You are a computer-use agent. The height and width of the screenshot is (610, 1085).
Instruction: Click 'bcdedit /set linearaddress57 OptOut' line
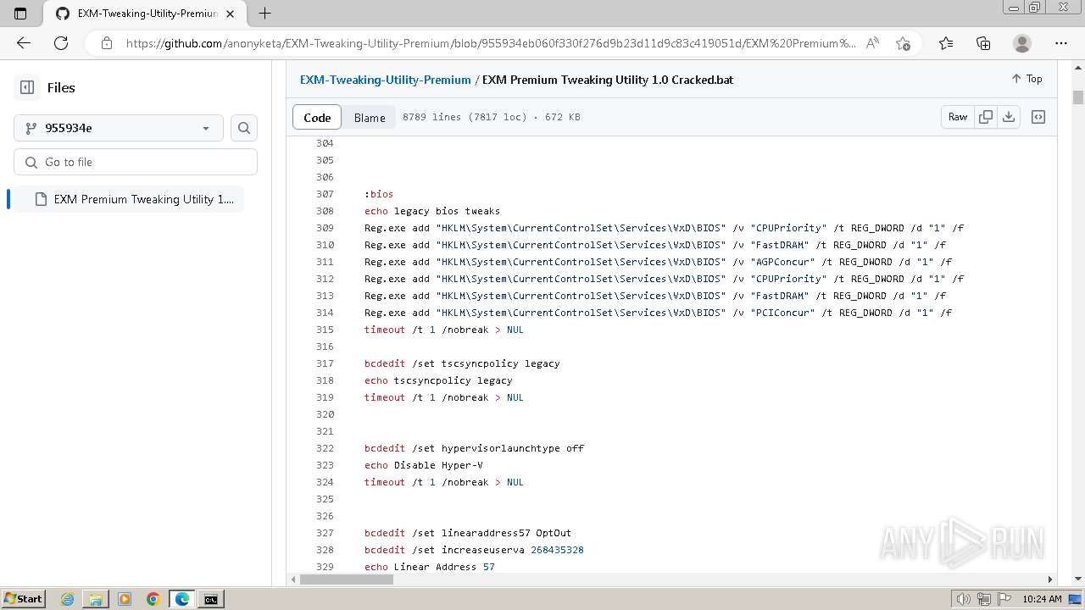468,533
